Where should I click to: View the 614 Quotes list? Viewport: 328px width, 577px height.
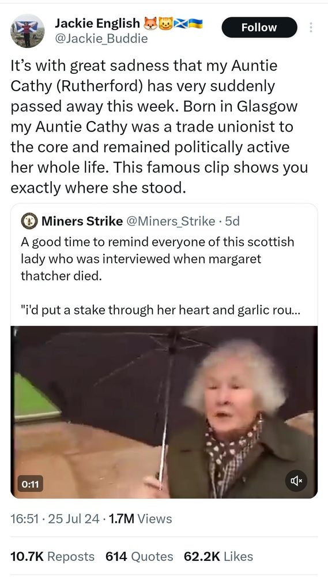[x=139, y=556]
